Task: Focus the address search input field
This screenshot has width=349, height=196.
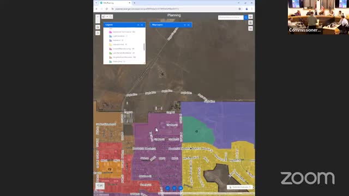Action: (231, 17)
